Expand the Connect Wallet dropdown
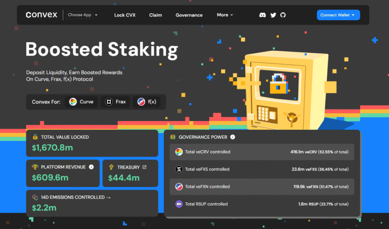Screen dimensions: 389x229 coord(338,15)
